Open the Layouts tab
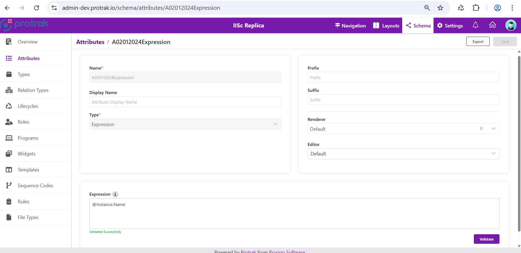The image size is (521, 253). point(386,26)
